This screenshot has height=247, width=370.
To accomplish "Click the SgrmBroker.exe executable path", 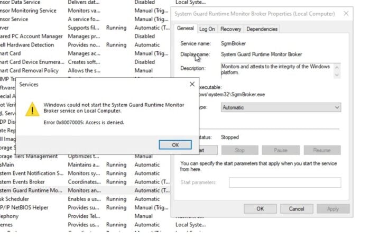I will point(232,95).
